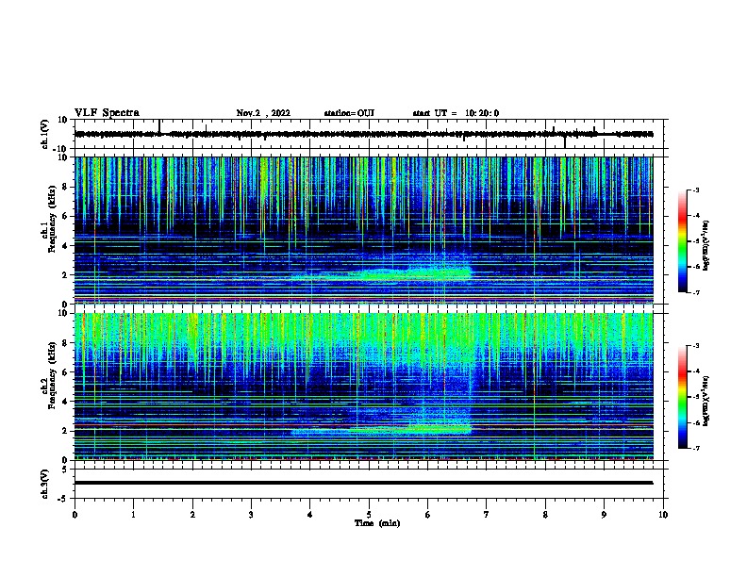Image resolution: width=747 pixels, height=577 pixels.
Task: Select the date text "Nov.2 , 2022"
Action: click(263, 113)
